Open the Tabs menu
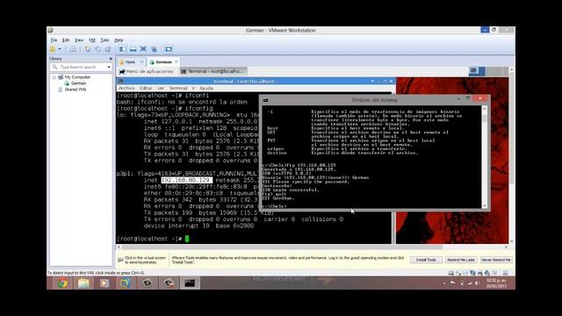This screenshot has width=562, height=316. 104,40
